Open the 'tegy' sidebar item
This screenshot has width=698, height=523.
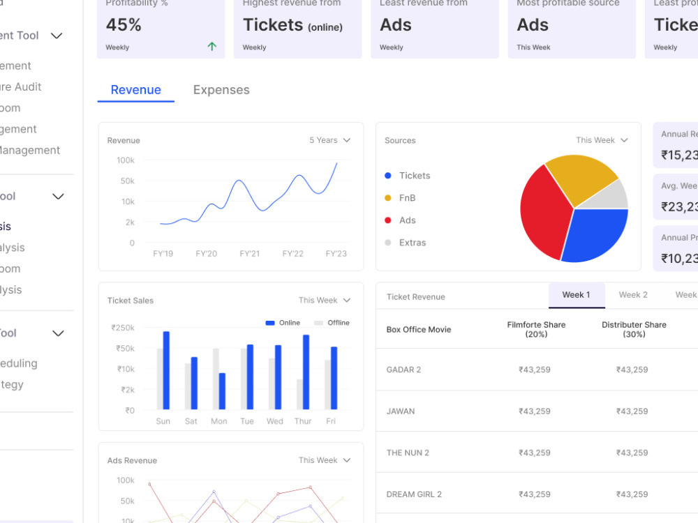[12, 384]
